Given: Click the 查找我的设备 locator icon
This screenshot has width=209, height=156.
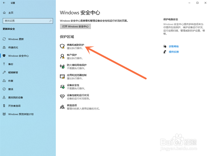Looking at the screenshot, I should [4, 97].
